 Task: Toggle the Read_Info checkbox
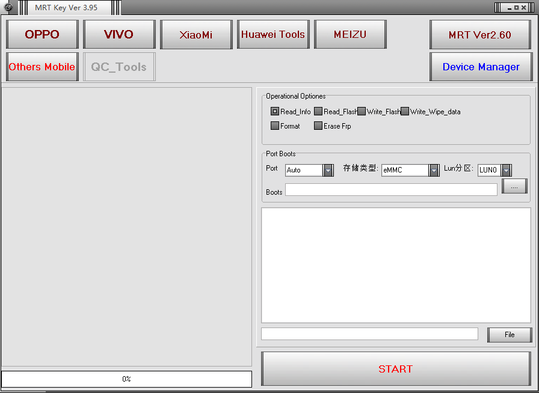[x=275, y=111]
